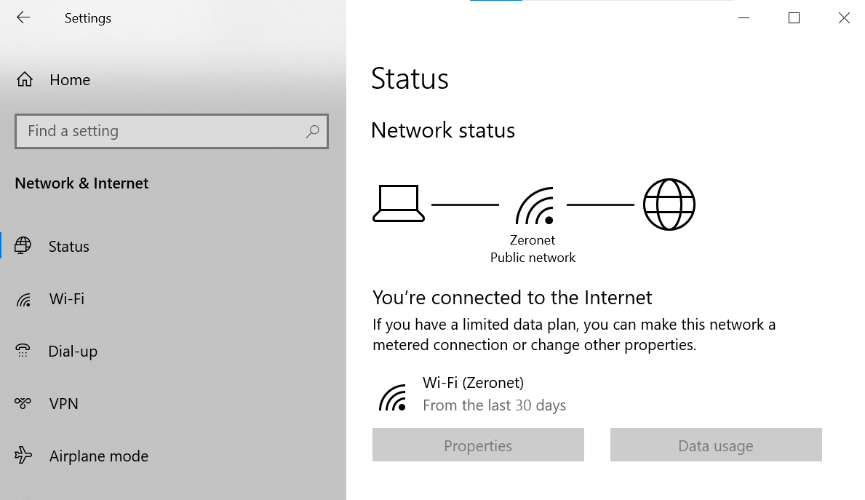Open the Properties button for Zeronet
Screen dimensions: 865x500
(x=478, y=445)
